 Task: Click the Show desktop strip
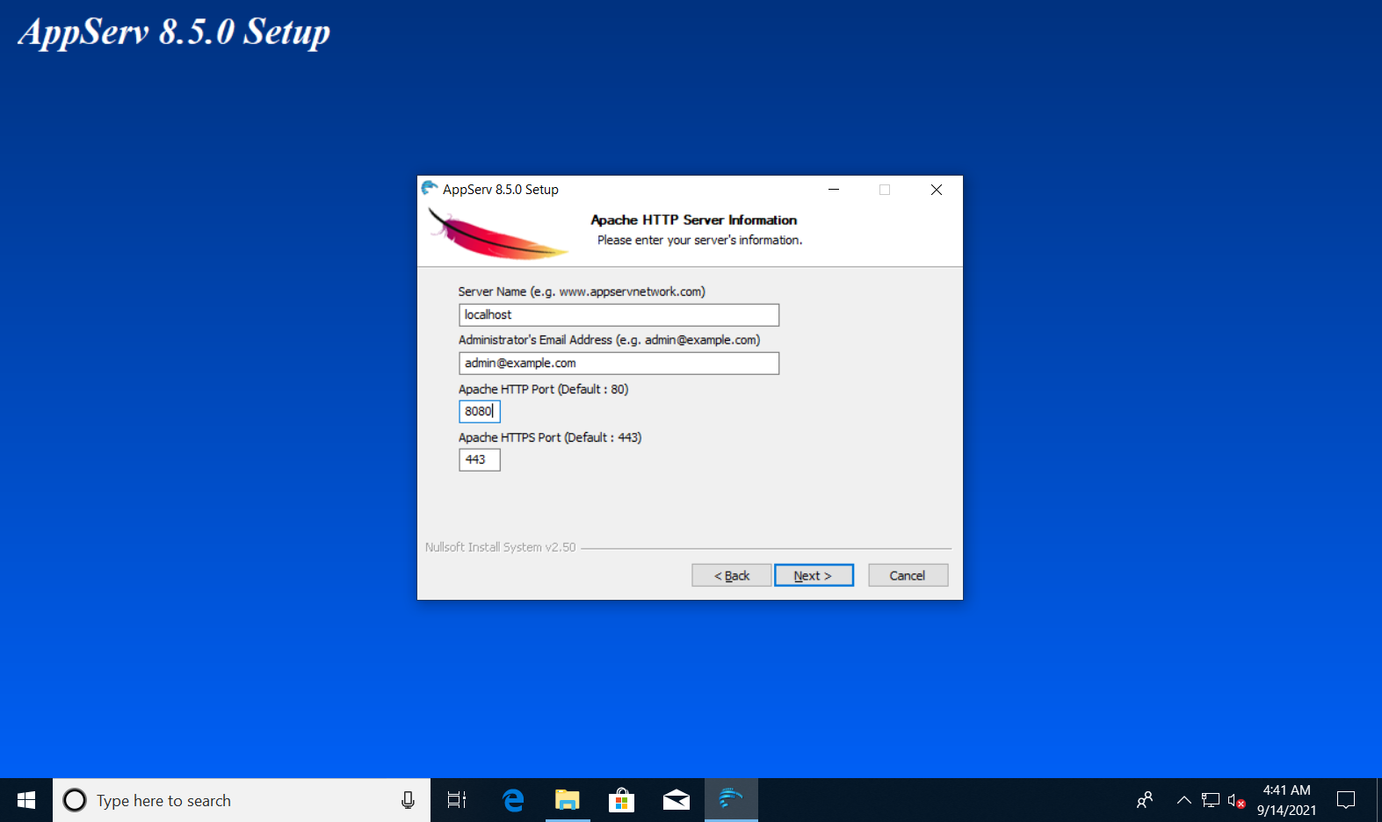(1379, 800)
